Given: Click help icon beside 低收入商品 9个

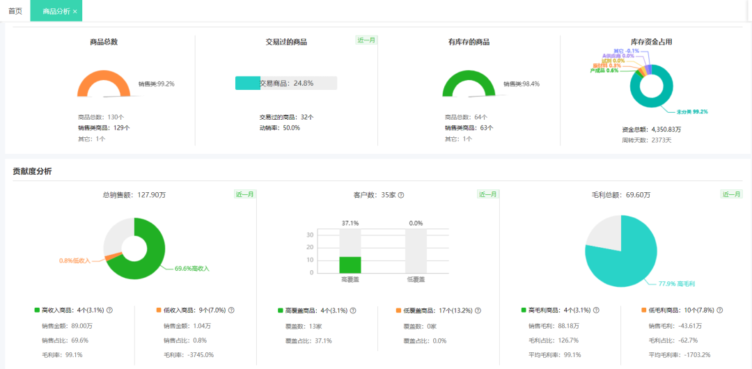Looking at the screenshot, I should pos(231,310).
